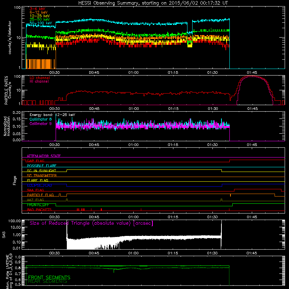This screenshot has height=289, width=289.
Task: Click the 00:45 time label under modulation panel
Action: point(94,145)
